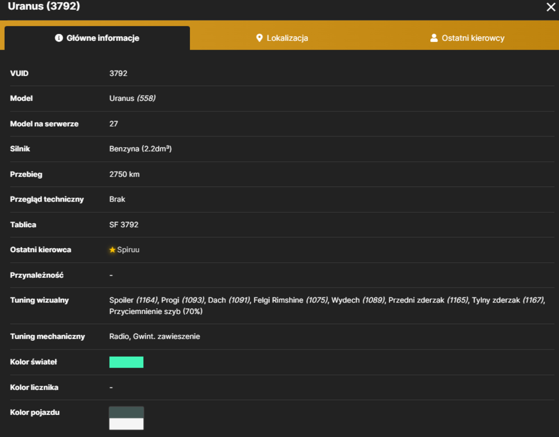Click the Uranus (3792) title heading
The image size is (559, 437).
[44, 6]
